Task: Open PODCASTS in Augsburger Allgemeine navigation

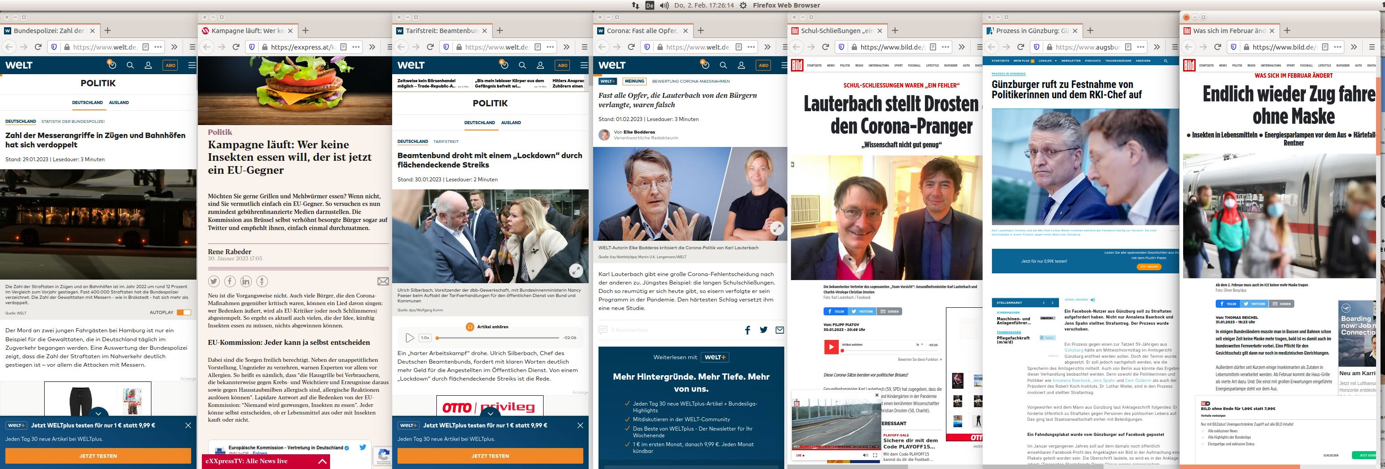Action: click(1092, 61)
